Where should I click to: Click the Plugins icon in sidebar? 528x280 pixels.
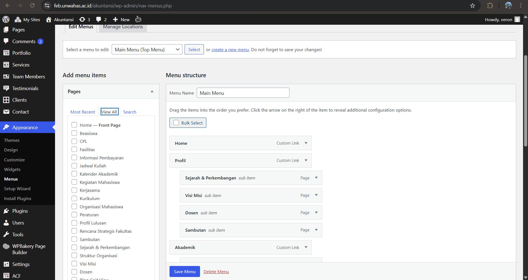point(6,211)
